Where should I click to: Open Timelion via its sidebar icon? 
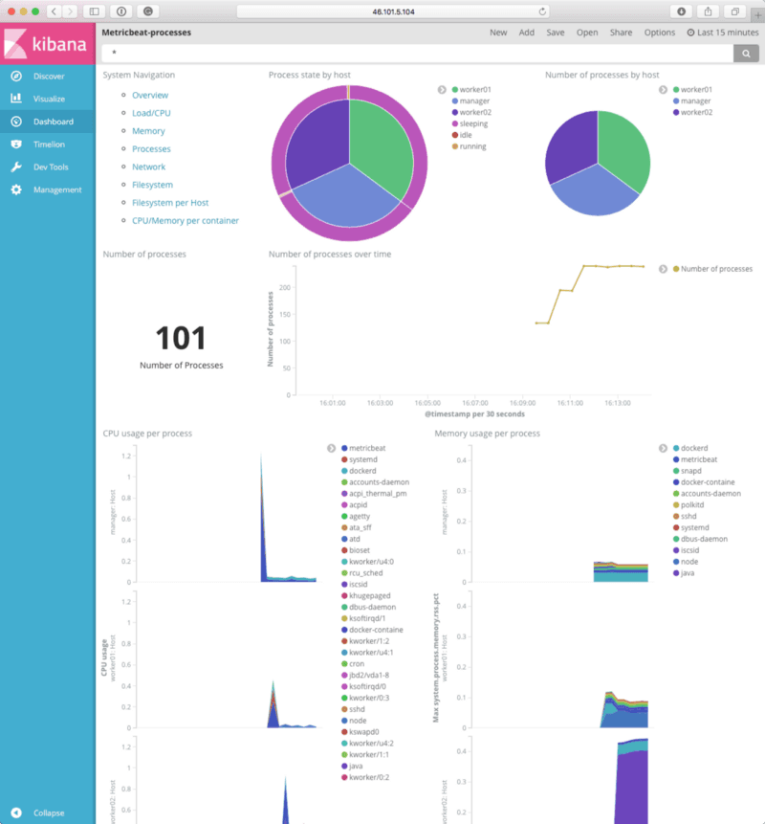coord(15,145)
